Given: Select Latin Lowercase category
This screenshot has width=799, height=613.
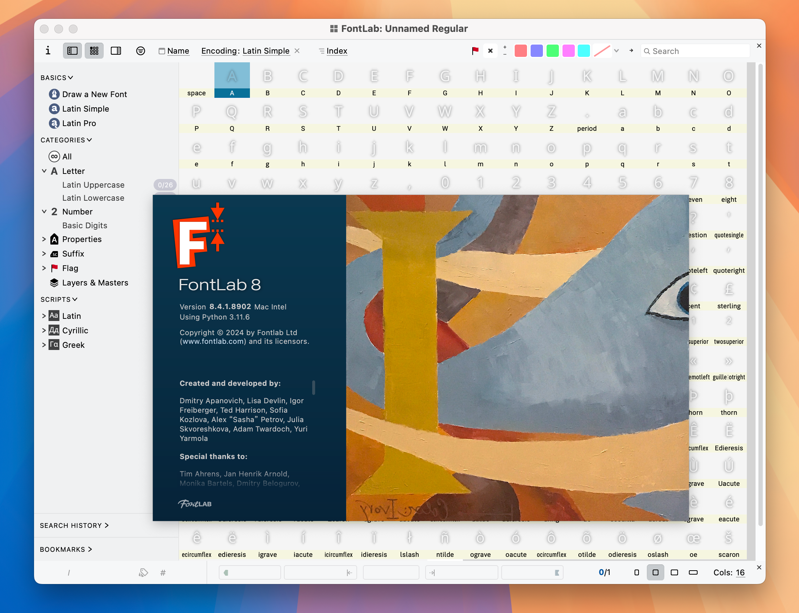Looking at the screenshot, I should tap(93, 198).
